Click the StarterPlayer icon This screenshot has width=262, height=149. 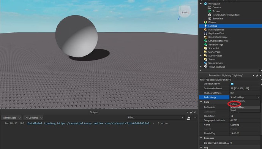pos(205,56)
